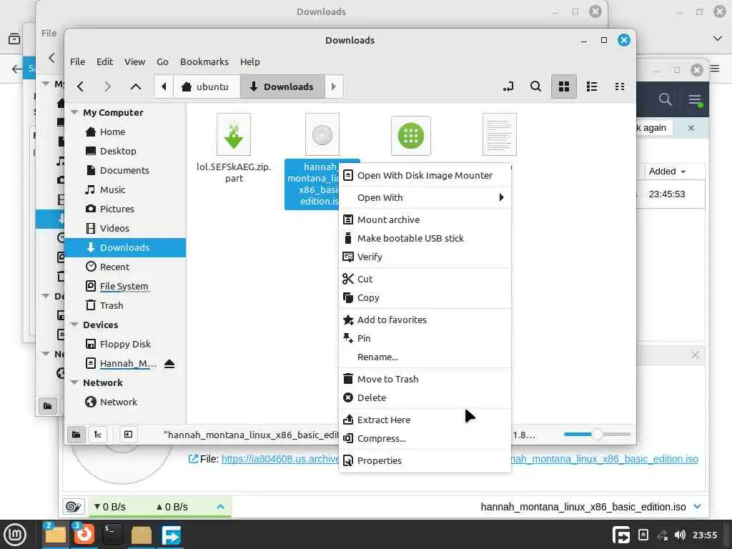
Task: Open Documents in the sidebar
Action: [x=125, y=170]
